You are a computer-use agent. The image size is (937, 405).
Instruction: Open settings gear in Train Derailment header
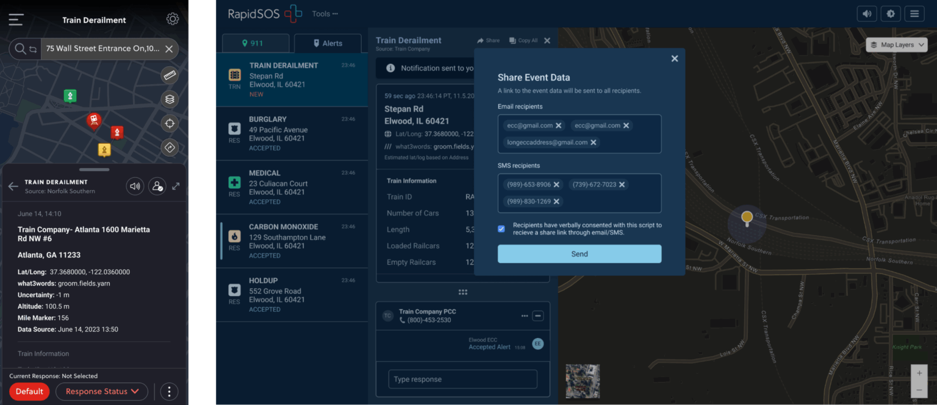(x=173, y=19)
